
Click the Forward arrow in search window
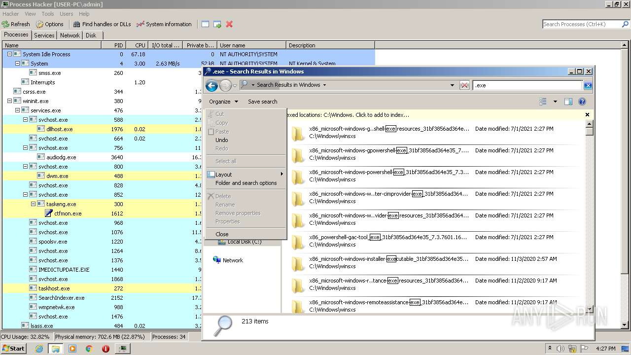click(225, 86)
